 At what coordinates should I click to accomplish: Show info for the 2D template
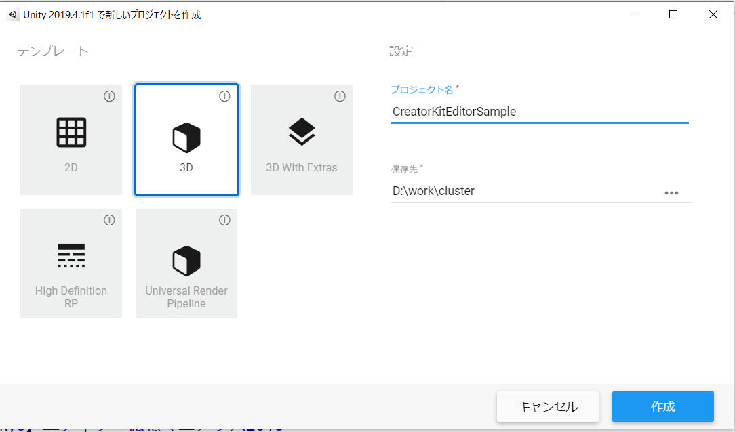pos(109,96)
